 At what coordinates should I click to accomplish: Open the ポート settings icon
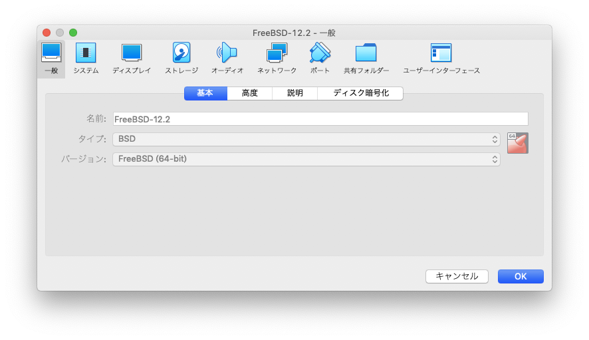(x=320, y=58)
